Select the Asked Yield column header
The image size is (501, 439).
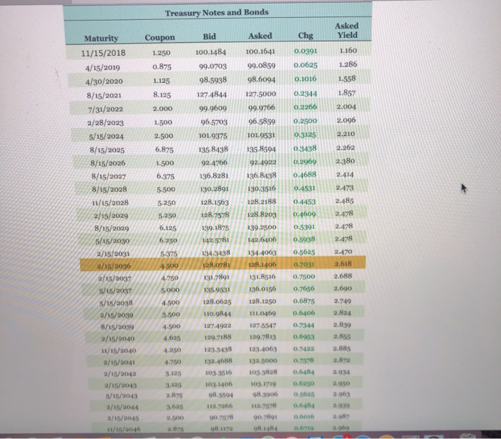[347, 30]
